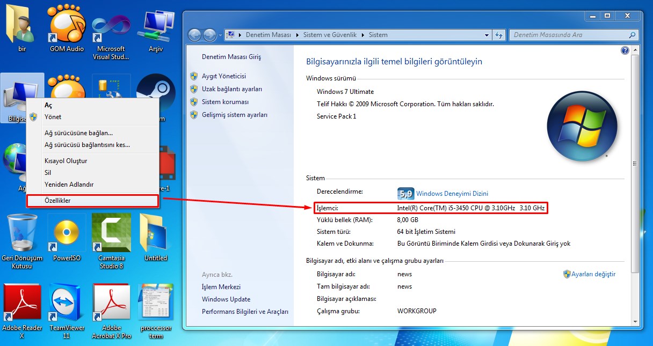
Task: Select Özellikler from the context menu
Action: tap(57, 201)
